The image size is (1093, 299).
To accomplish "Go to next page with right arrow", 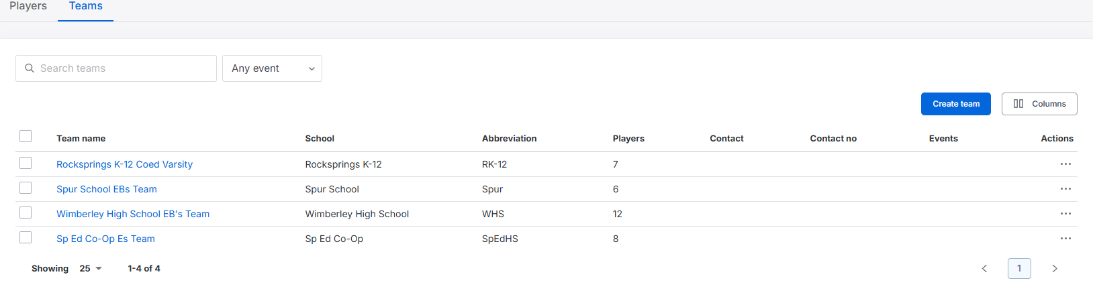I will click(x=1055, y=269).
